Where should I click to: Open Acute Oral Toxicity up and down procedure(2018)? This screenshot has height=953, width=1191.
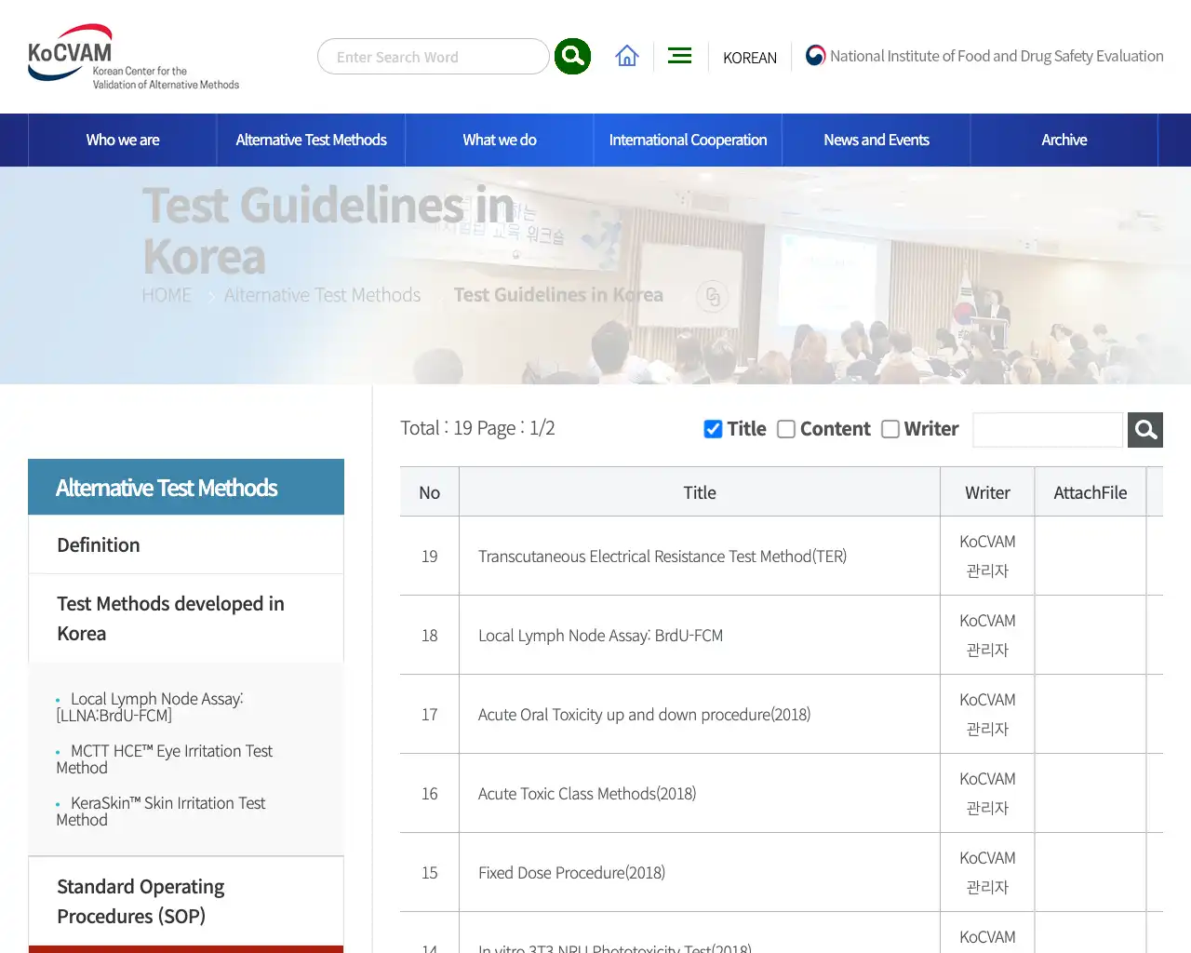click(644, 715)
